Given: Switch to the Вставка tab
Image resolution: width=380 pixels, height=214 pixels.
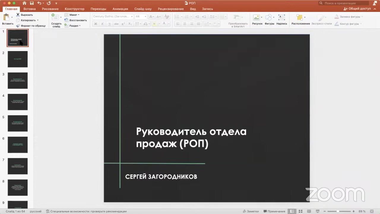Looking at the screenshot, I should (x=29, y=9).
